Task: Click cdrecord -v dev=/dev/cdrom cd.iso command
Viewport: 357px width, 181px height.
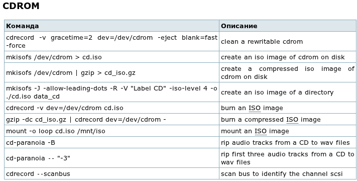Action: click(64, 108)
